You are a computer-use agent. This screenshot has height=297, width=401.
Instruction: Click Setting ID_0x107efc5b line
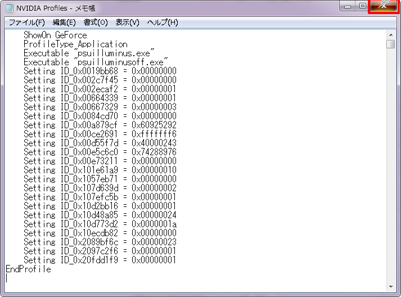[100, 197]
